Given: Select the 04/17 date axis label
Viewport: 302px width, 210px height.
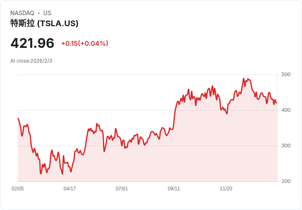Looking at the screenshot, I should tap(70, 188).
